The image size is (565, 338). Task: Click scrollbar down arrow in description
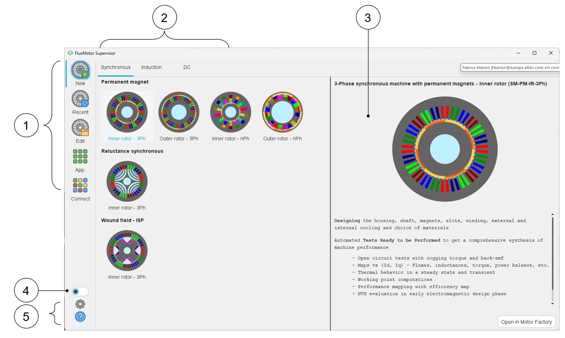(x=552, y=304)
